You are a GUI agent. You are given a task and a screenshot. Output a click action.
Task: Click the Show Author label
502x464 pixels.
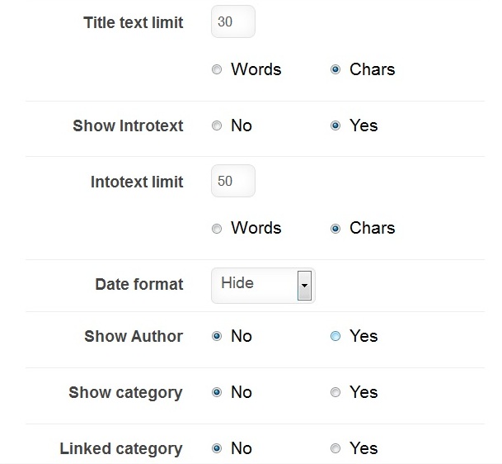(134, 336)
